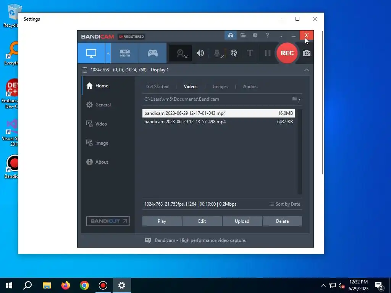Select game recording mode gamepad icon
Image resolution: width=391 pixels, height=293 pixels.
pyautogui.click(x=153, y=53)
